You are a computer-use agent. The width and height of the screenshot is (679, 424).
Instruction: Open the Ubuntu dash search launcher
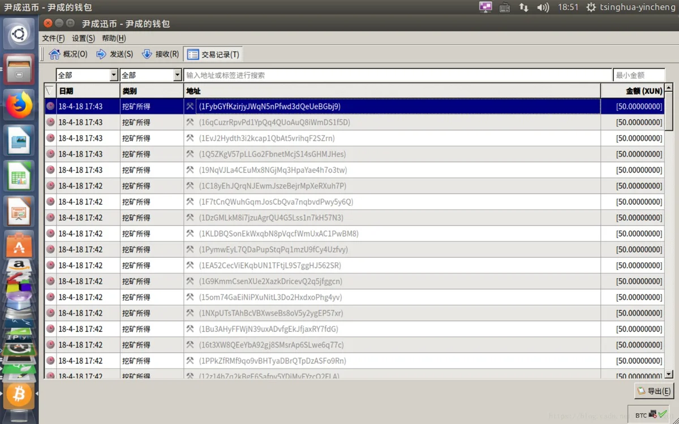pyautogui.click(x=19, y=34)
